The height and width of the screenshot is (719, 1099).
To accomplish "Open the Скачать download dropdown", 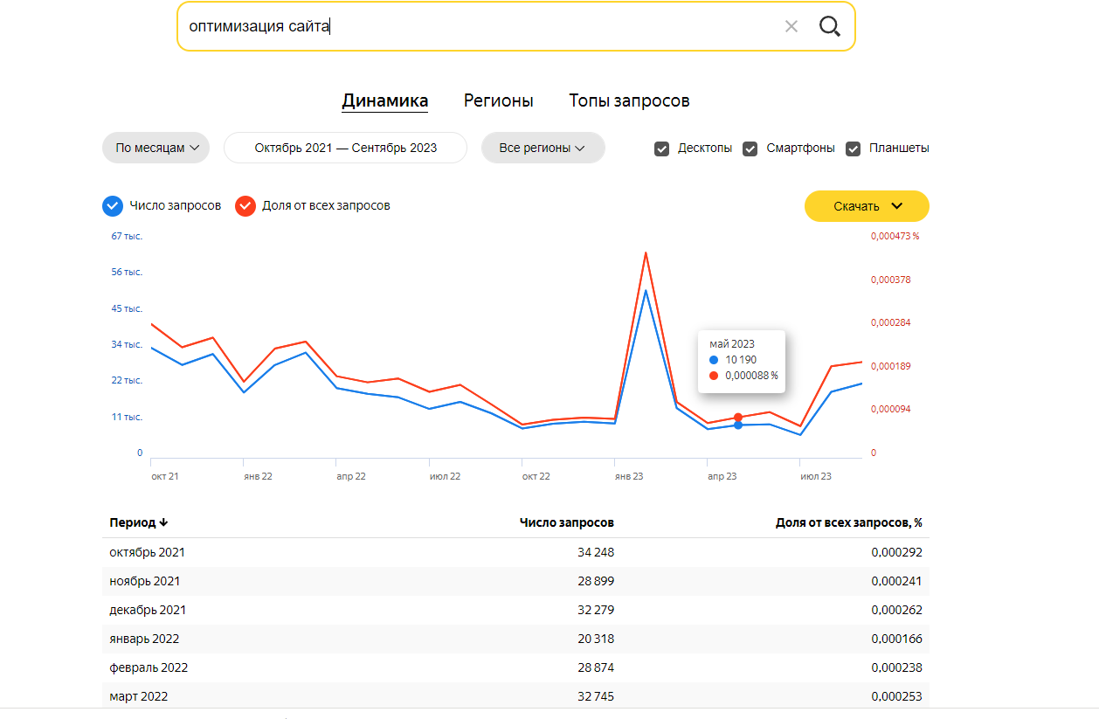I will pyautogui.click(x=867, y=206).
